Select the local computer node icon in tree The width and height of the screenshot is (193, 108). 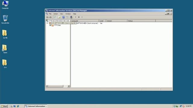50,23
